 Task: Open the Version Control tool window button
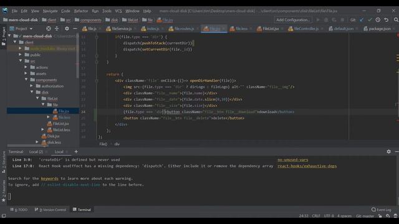pyautogui.click(x=50, y=210)
